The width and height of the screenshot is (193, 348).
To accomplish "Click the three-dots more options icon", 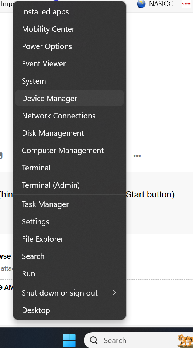I will tap(137, 156).
